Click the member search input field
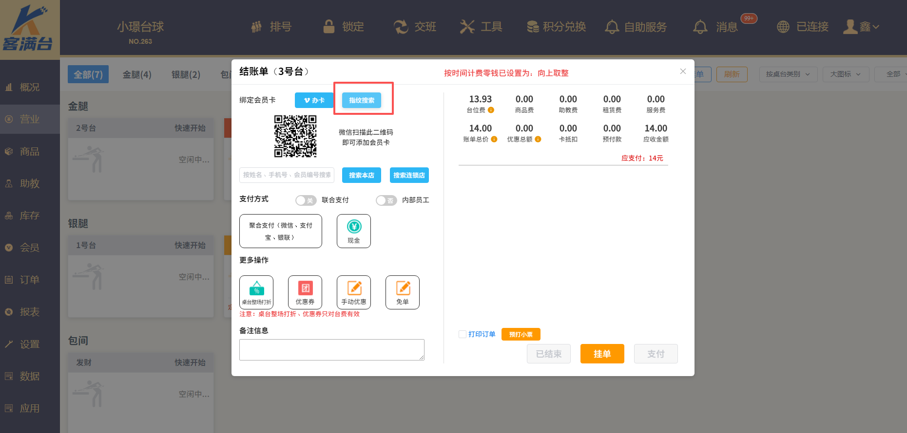Image resolution: width=907 pixels, height=433 pixels. click(287, 175)
